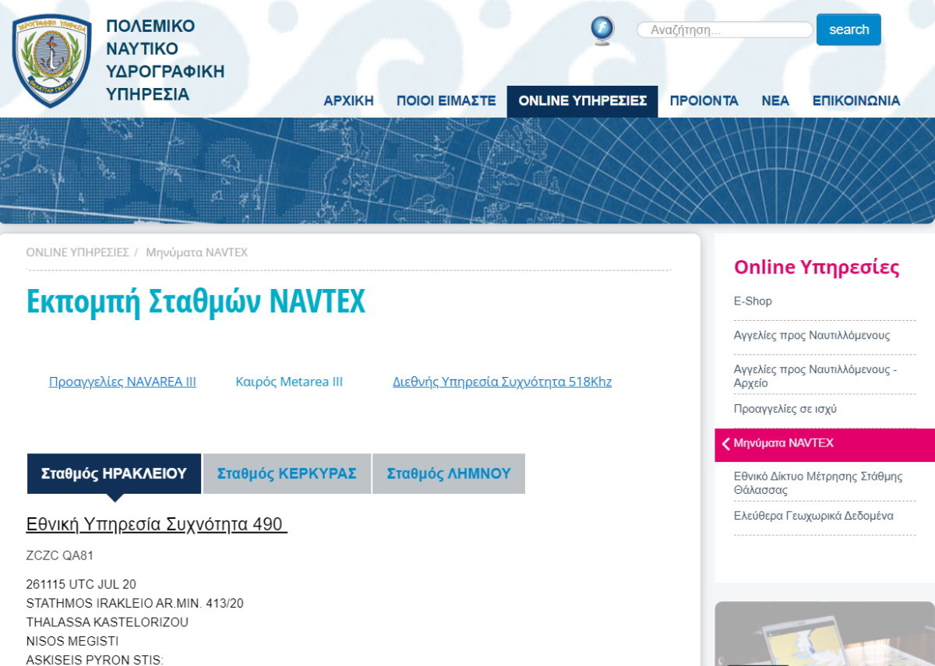
Task: Open Καιρός Metarea III link
Action: (x=289, y=382)
